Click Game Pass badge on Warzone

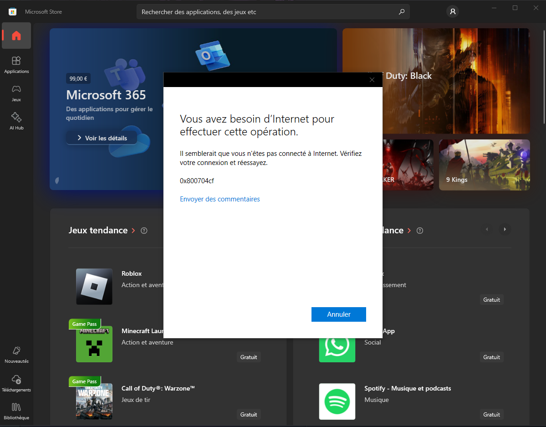coord(85,381)
